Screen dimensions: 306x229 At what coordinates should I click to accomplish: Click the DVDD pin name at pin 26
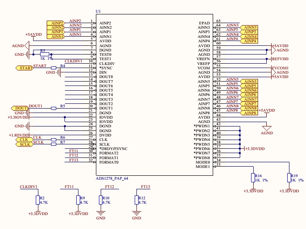point(105,135)
